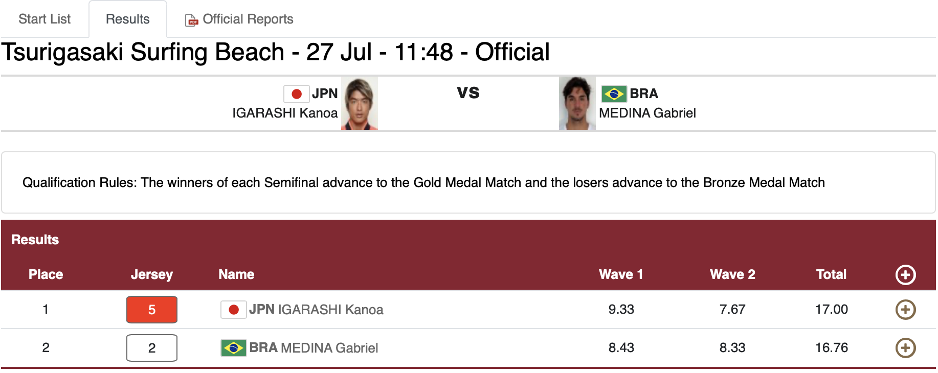Expand MEDINA Gabriel's result row details
Viewport: 938px width, 373px height.
coord(905,348)
